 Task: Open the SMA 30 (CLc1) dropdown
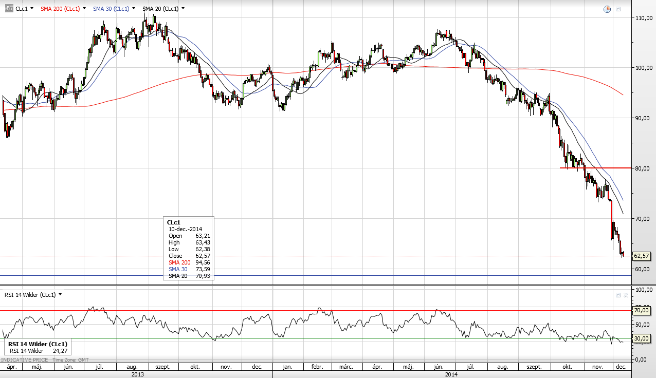(x=134, y=9)
